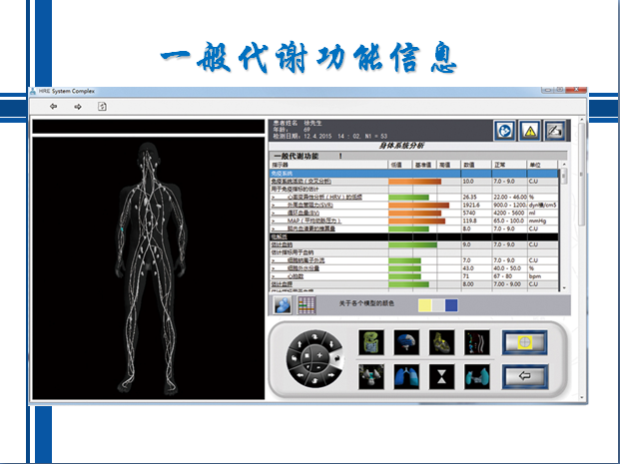Open the color grid table icon
The image size is (620, 464).
click(x=307, y=304)
